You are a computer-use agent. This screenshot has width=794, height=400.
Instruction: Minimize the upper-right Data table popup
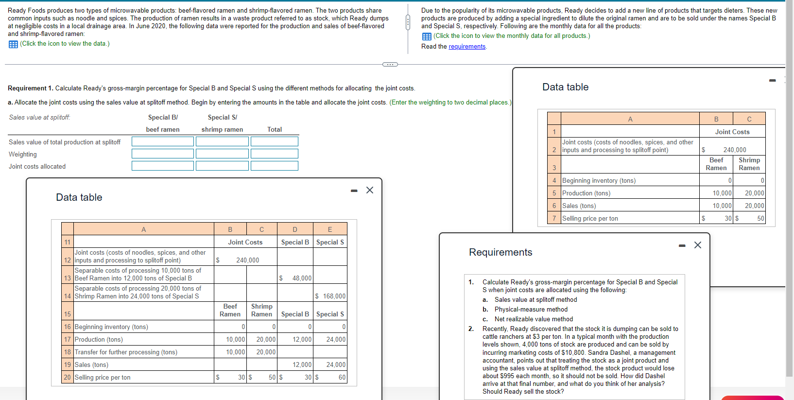coord(773,81)
